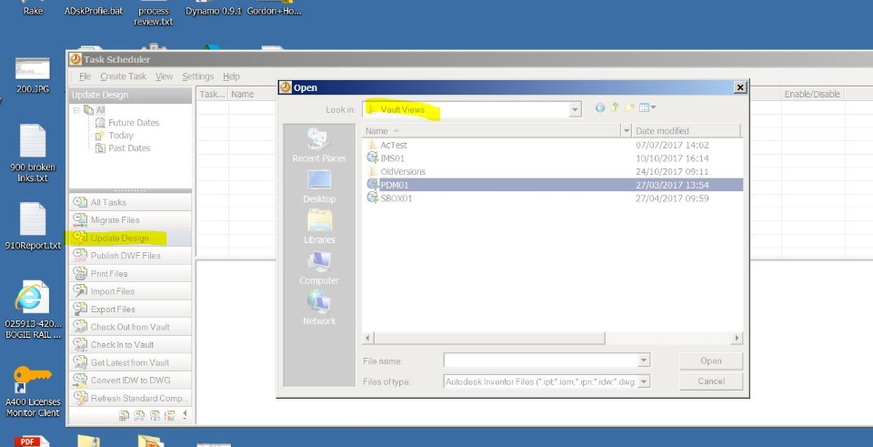Close the Open dialog with X
The image size is (873, 447).
(x=740, y=87)
